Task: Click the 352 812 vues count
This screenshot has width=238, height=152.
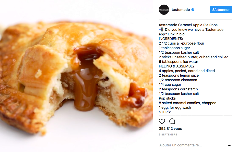Action: pyautogui.click(x=170, y=129)
